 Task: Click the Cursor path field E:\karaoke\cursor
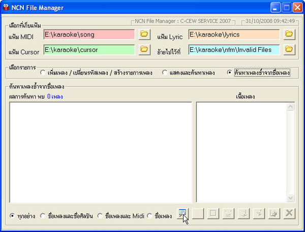[x=89, y=50]
